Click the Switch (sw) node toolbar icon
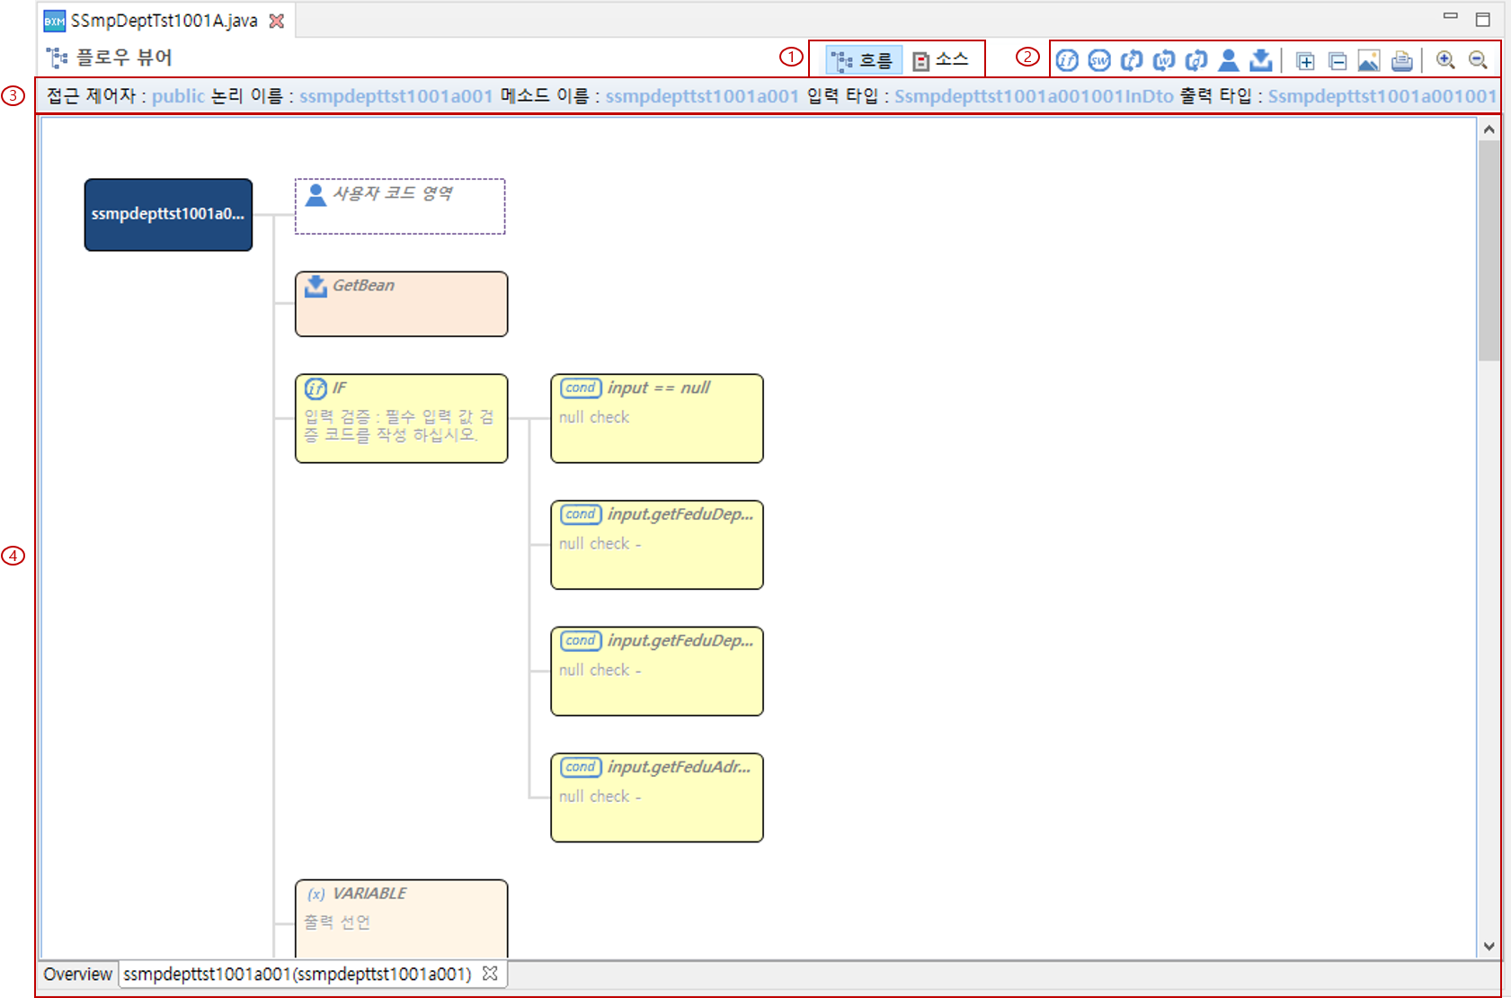Screen dimensions: 1511x998 pos(1099,60)
